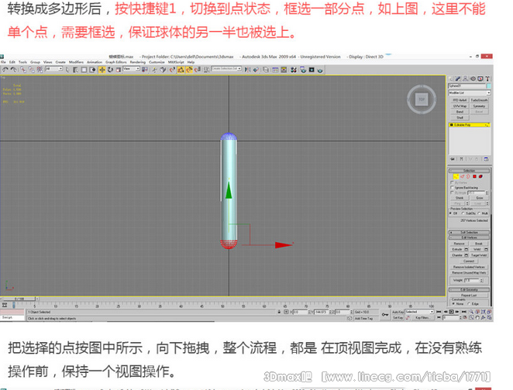Select the Select and Link tool
Screen dimensions: 513x390
[23, 70]
